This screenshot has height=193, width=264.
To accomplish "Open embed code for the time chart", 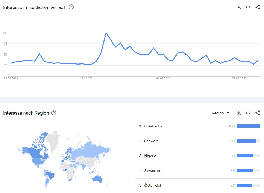I will click(x=248, y=7).
